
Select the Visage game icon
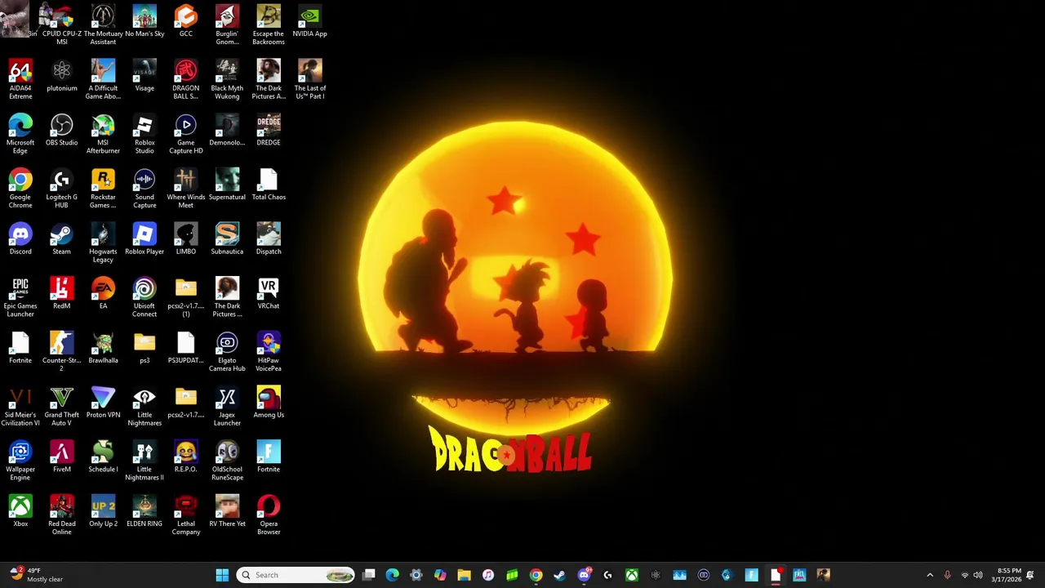[x=145, y=76]
